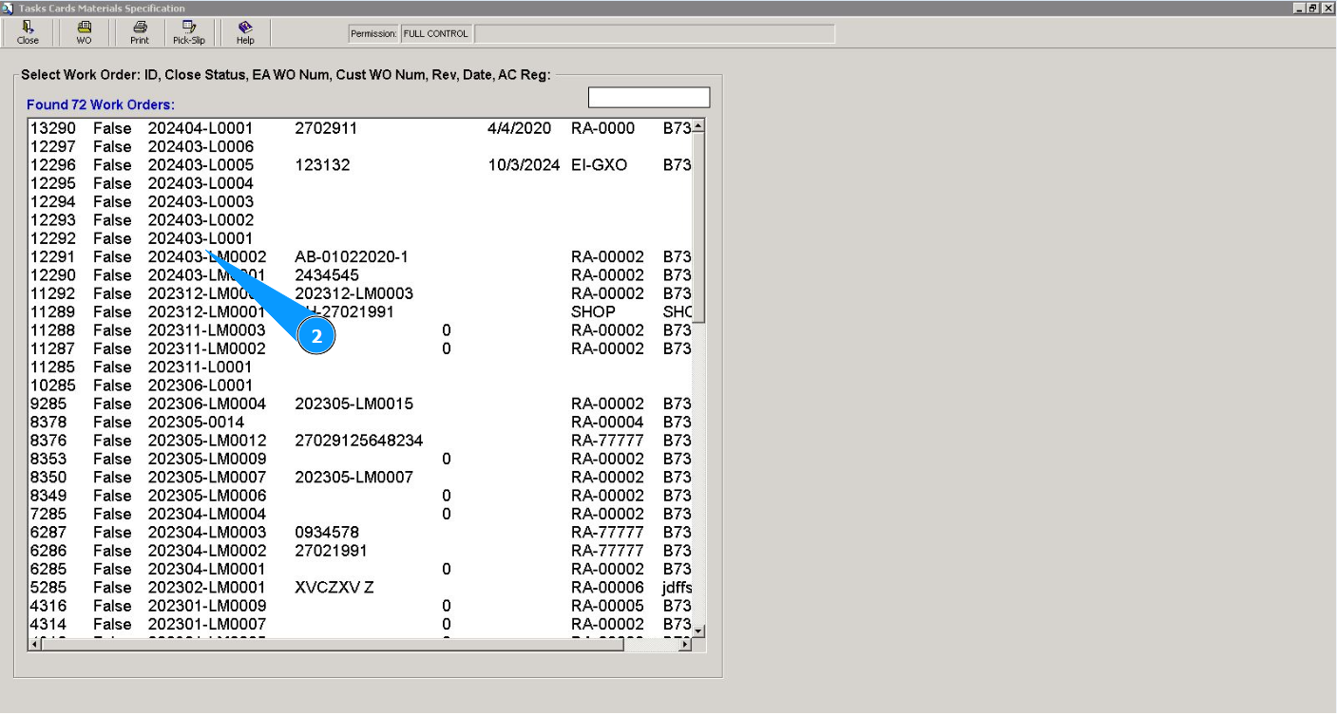Pick the row with 27029125648234
Viewport: 1337px width, 715px height.
(x=360, y=441)
